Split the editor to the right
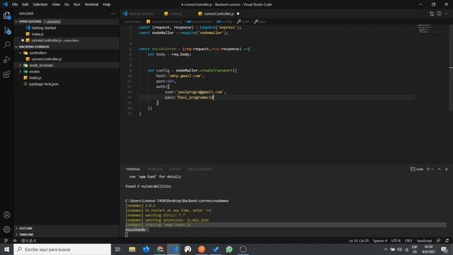The height and width of the screenshot is (255, 453). pos(439,13)
